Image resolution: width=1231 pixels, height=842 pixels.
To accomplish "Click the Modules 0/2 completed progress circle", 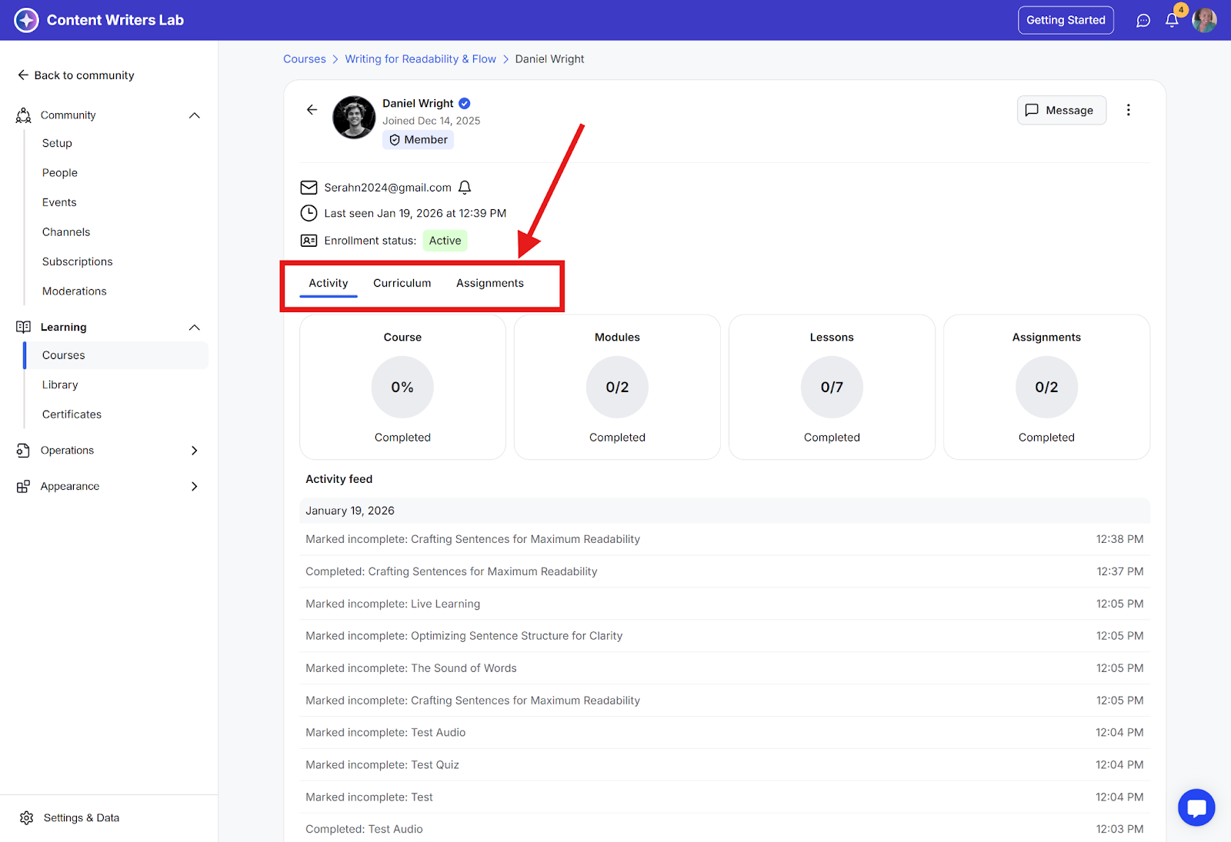I will 617,387.
